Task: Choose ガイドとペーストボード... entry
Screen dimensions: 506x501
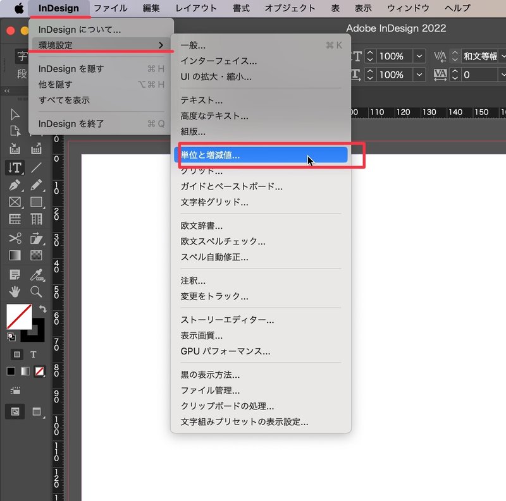Action: coord(261,186)
